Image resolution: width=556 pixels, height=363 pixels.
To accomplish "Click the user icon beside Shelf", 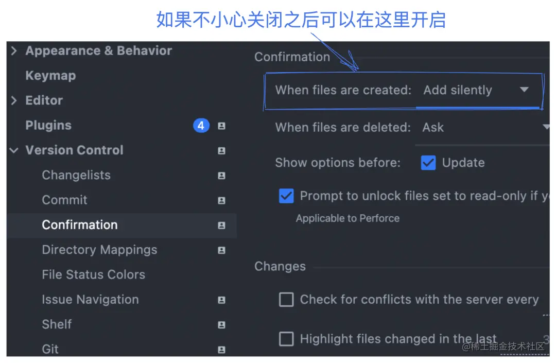I will coord(221,324).
